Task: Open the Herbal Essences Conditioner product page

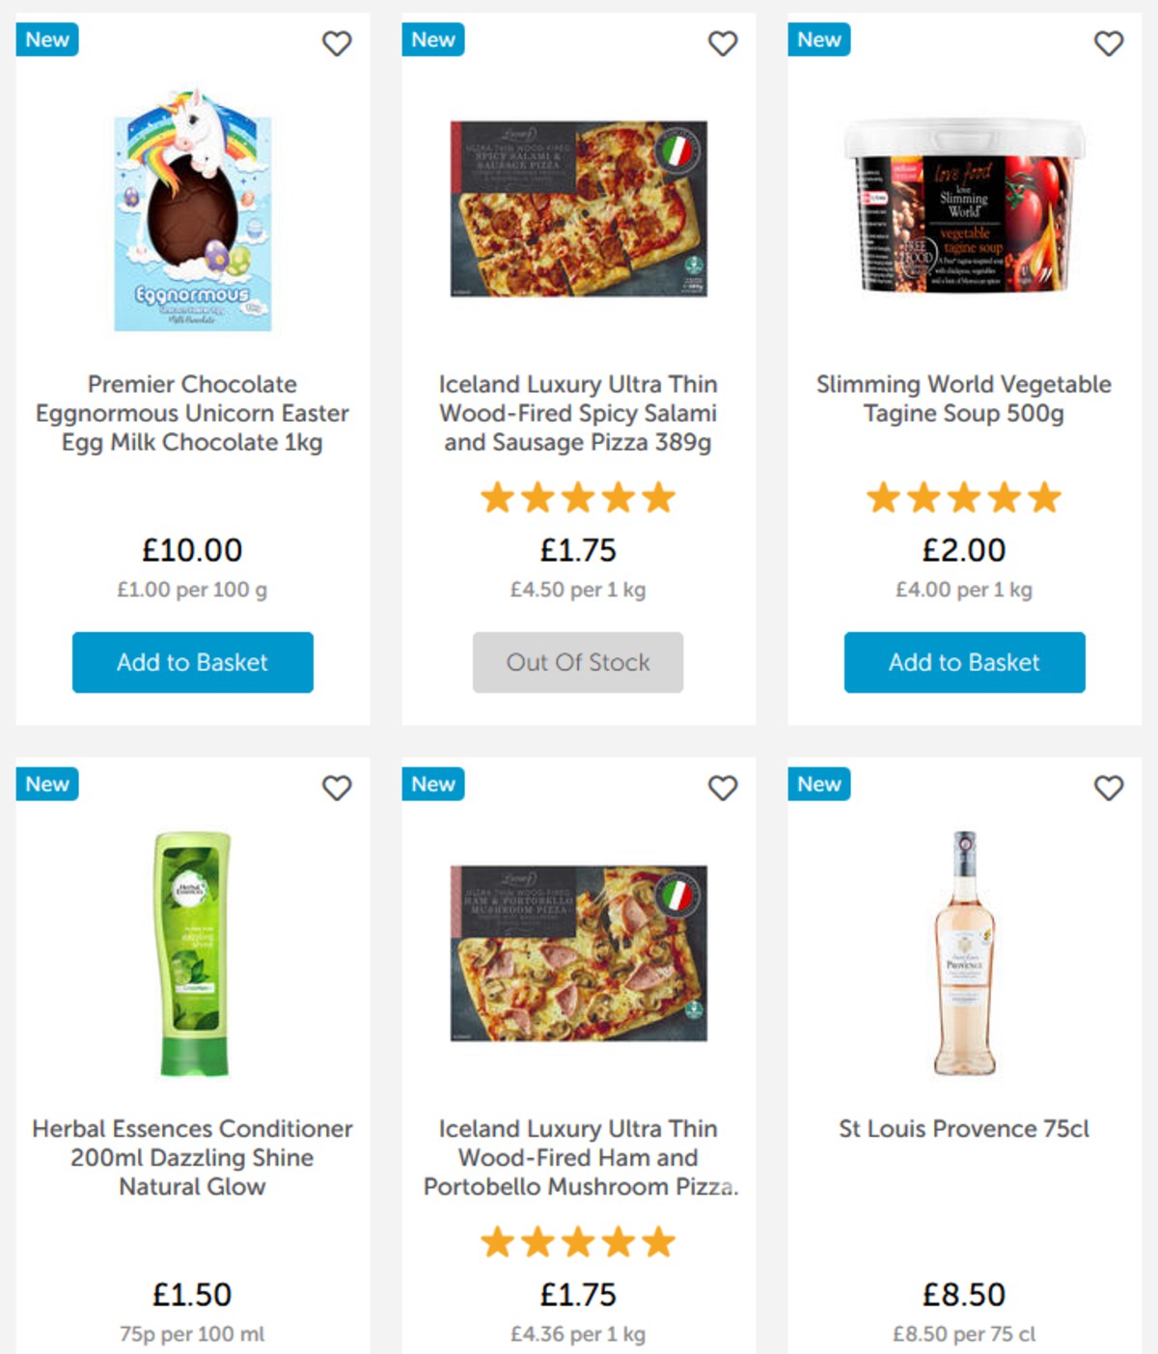Action: click(192, 1158)
